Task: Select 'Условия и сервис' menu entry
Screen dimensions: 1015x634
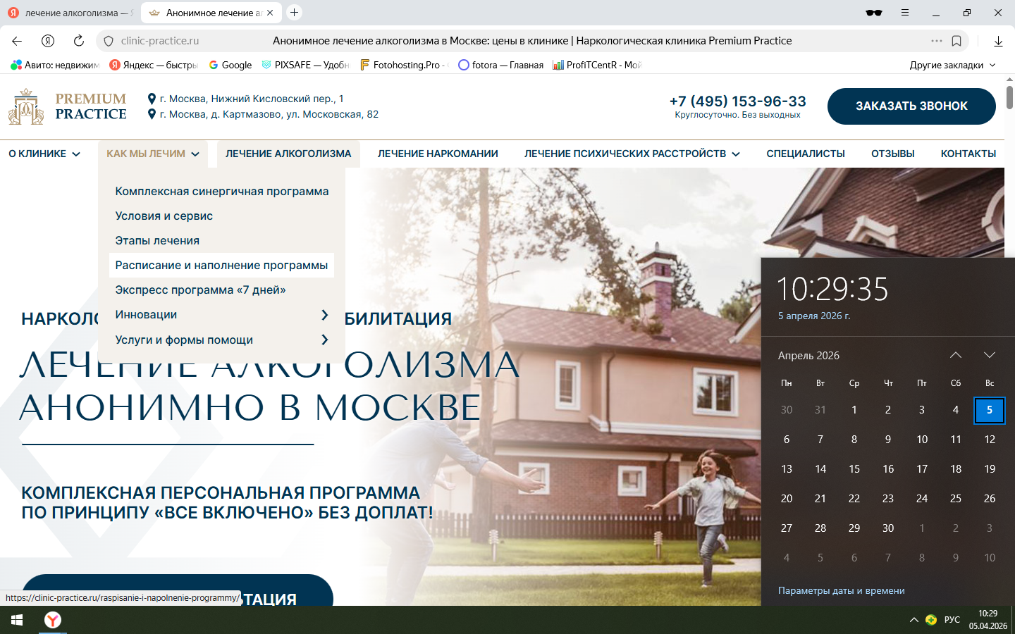Action: click(164, 216)
